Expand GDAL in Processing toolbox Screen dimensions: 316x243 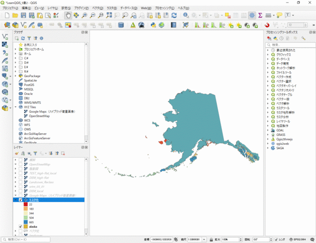point(268,130)
